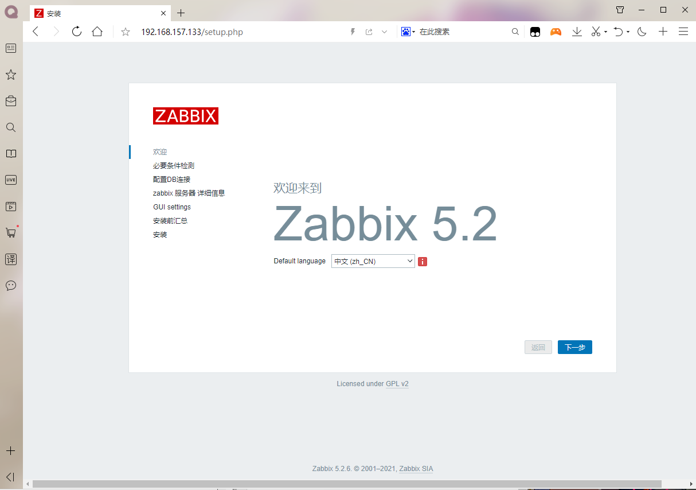The height and width of the screenshot is (490, 696).
Task: Select the GUI settings step
Action: point(172,207)
